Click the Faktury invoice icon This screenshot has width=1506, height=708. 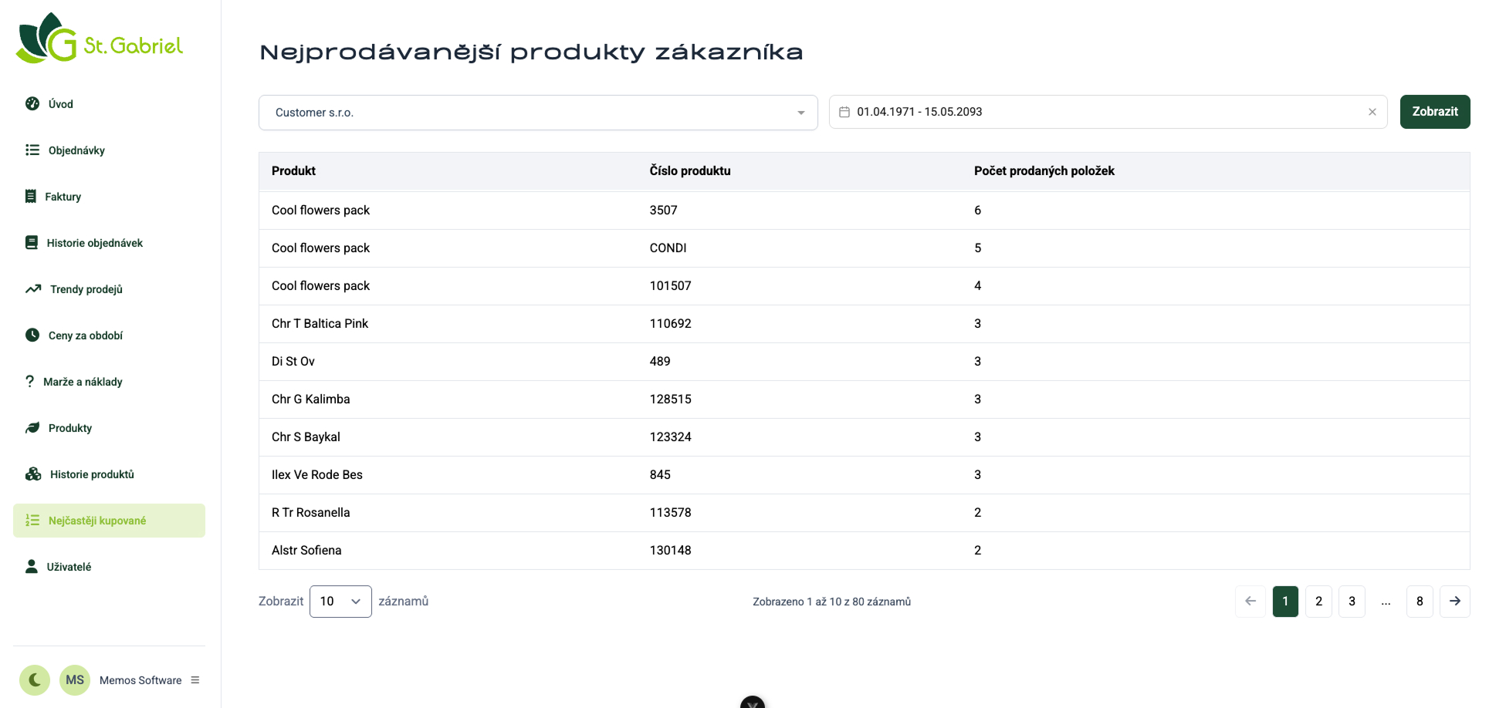click(31, 197)
